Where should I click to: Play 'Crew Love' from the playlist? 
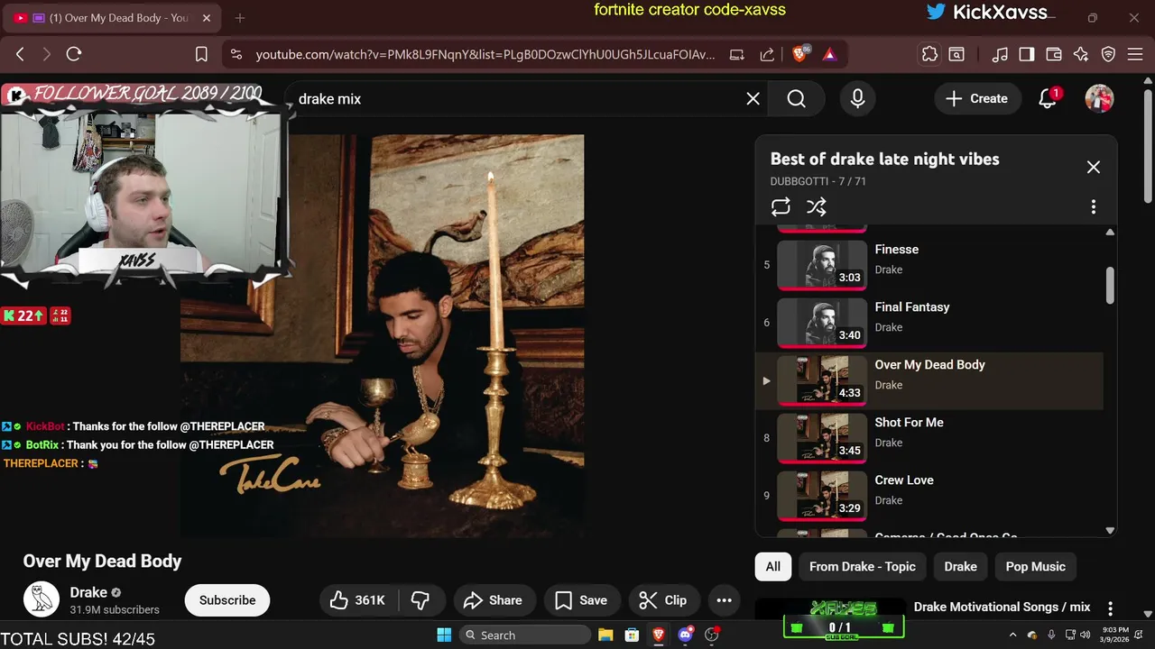[929, 496]
